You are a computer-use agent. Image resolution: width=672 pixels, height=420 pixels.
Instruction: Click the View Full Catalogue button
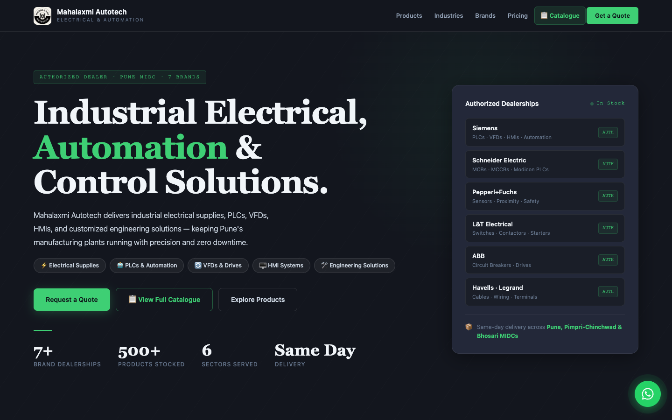click(x=164, y=300)
